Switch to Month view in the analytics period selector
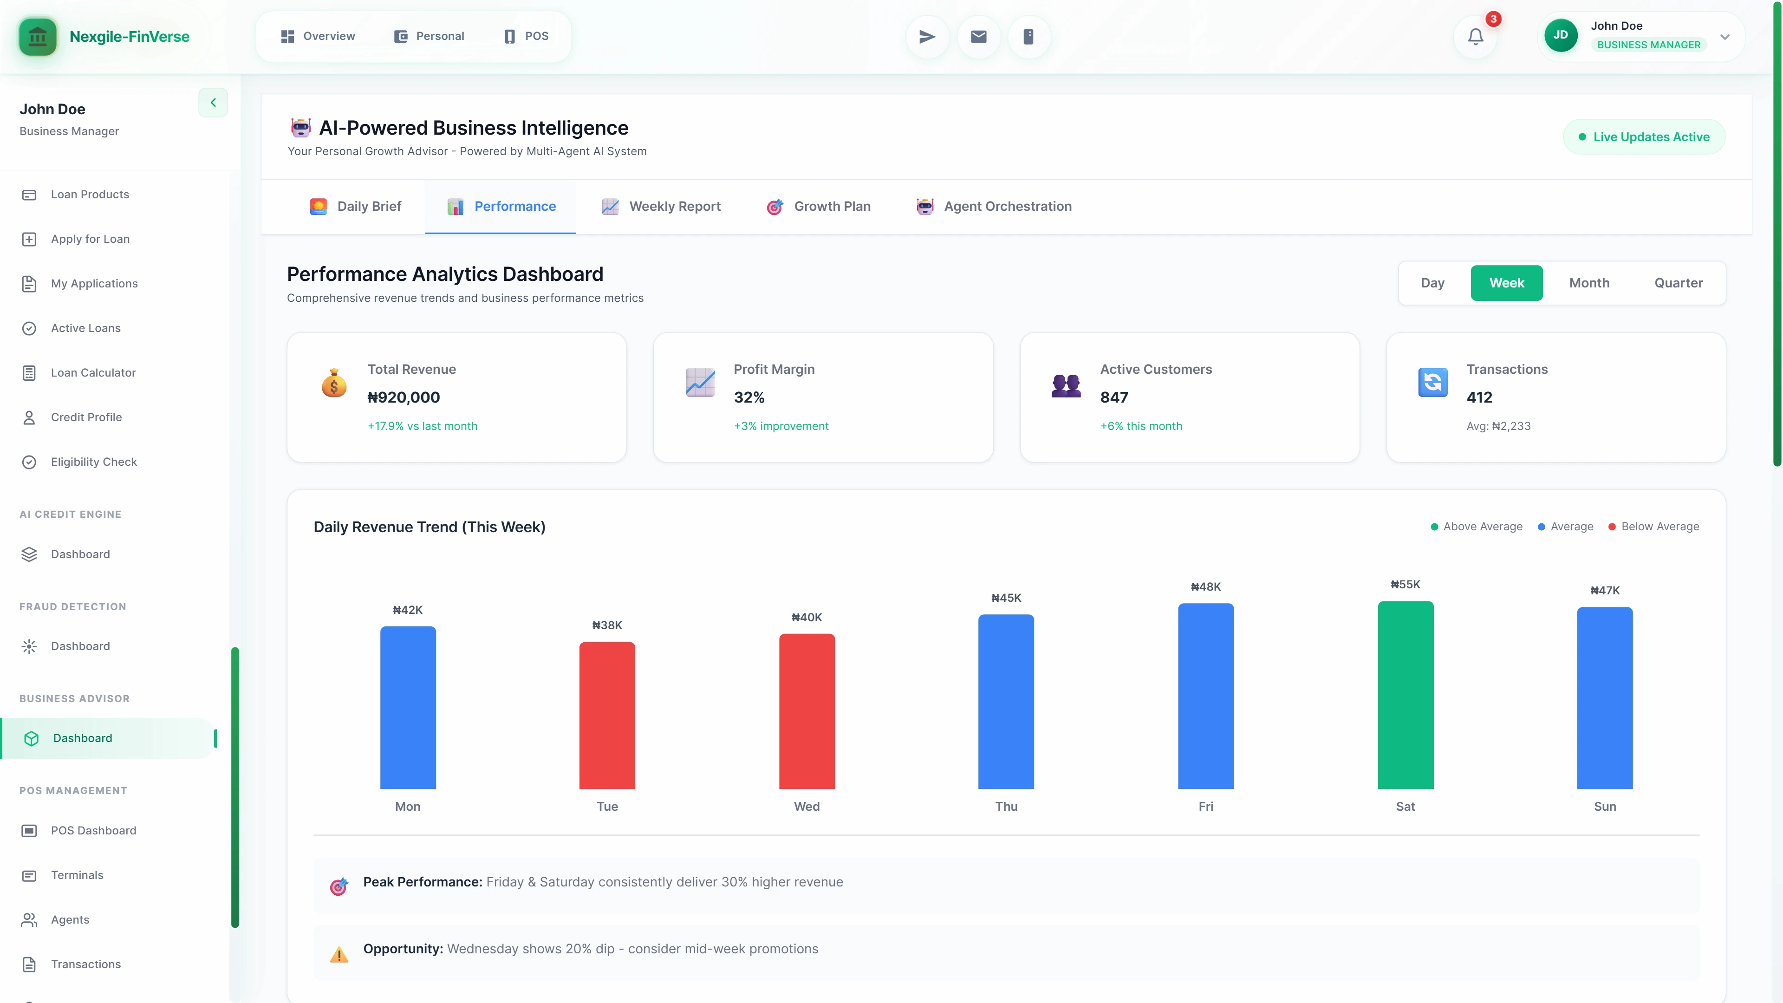Image resolution: width=1783 pixels, height=1003 pixels. pyautogui.click(x=1589, y=282)
